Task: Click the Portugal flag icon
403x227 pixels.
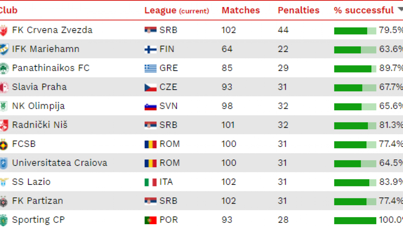Action: pyautogui.click(x=150, y=220)
